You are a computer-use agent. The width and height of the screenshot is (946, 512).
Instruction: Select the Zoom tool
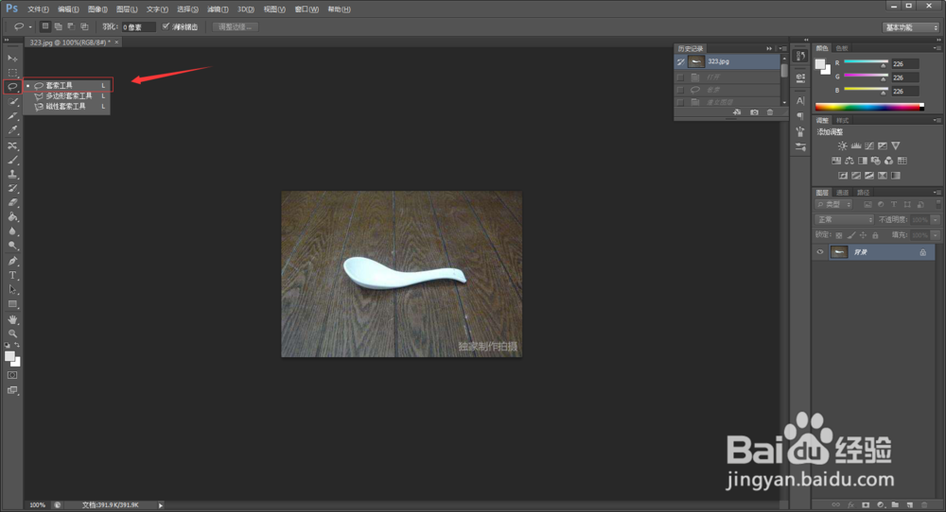[12, 333]
